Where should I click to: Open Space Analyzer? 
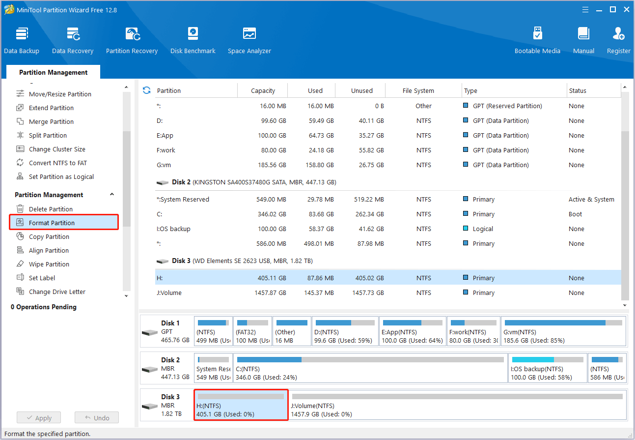pyautogui.click(x=249, y=40)
